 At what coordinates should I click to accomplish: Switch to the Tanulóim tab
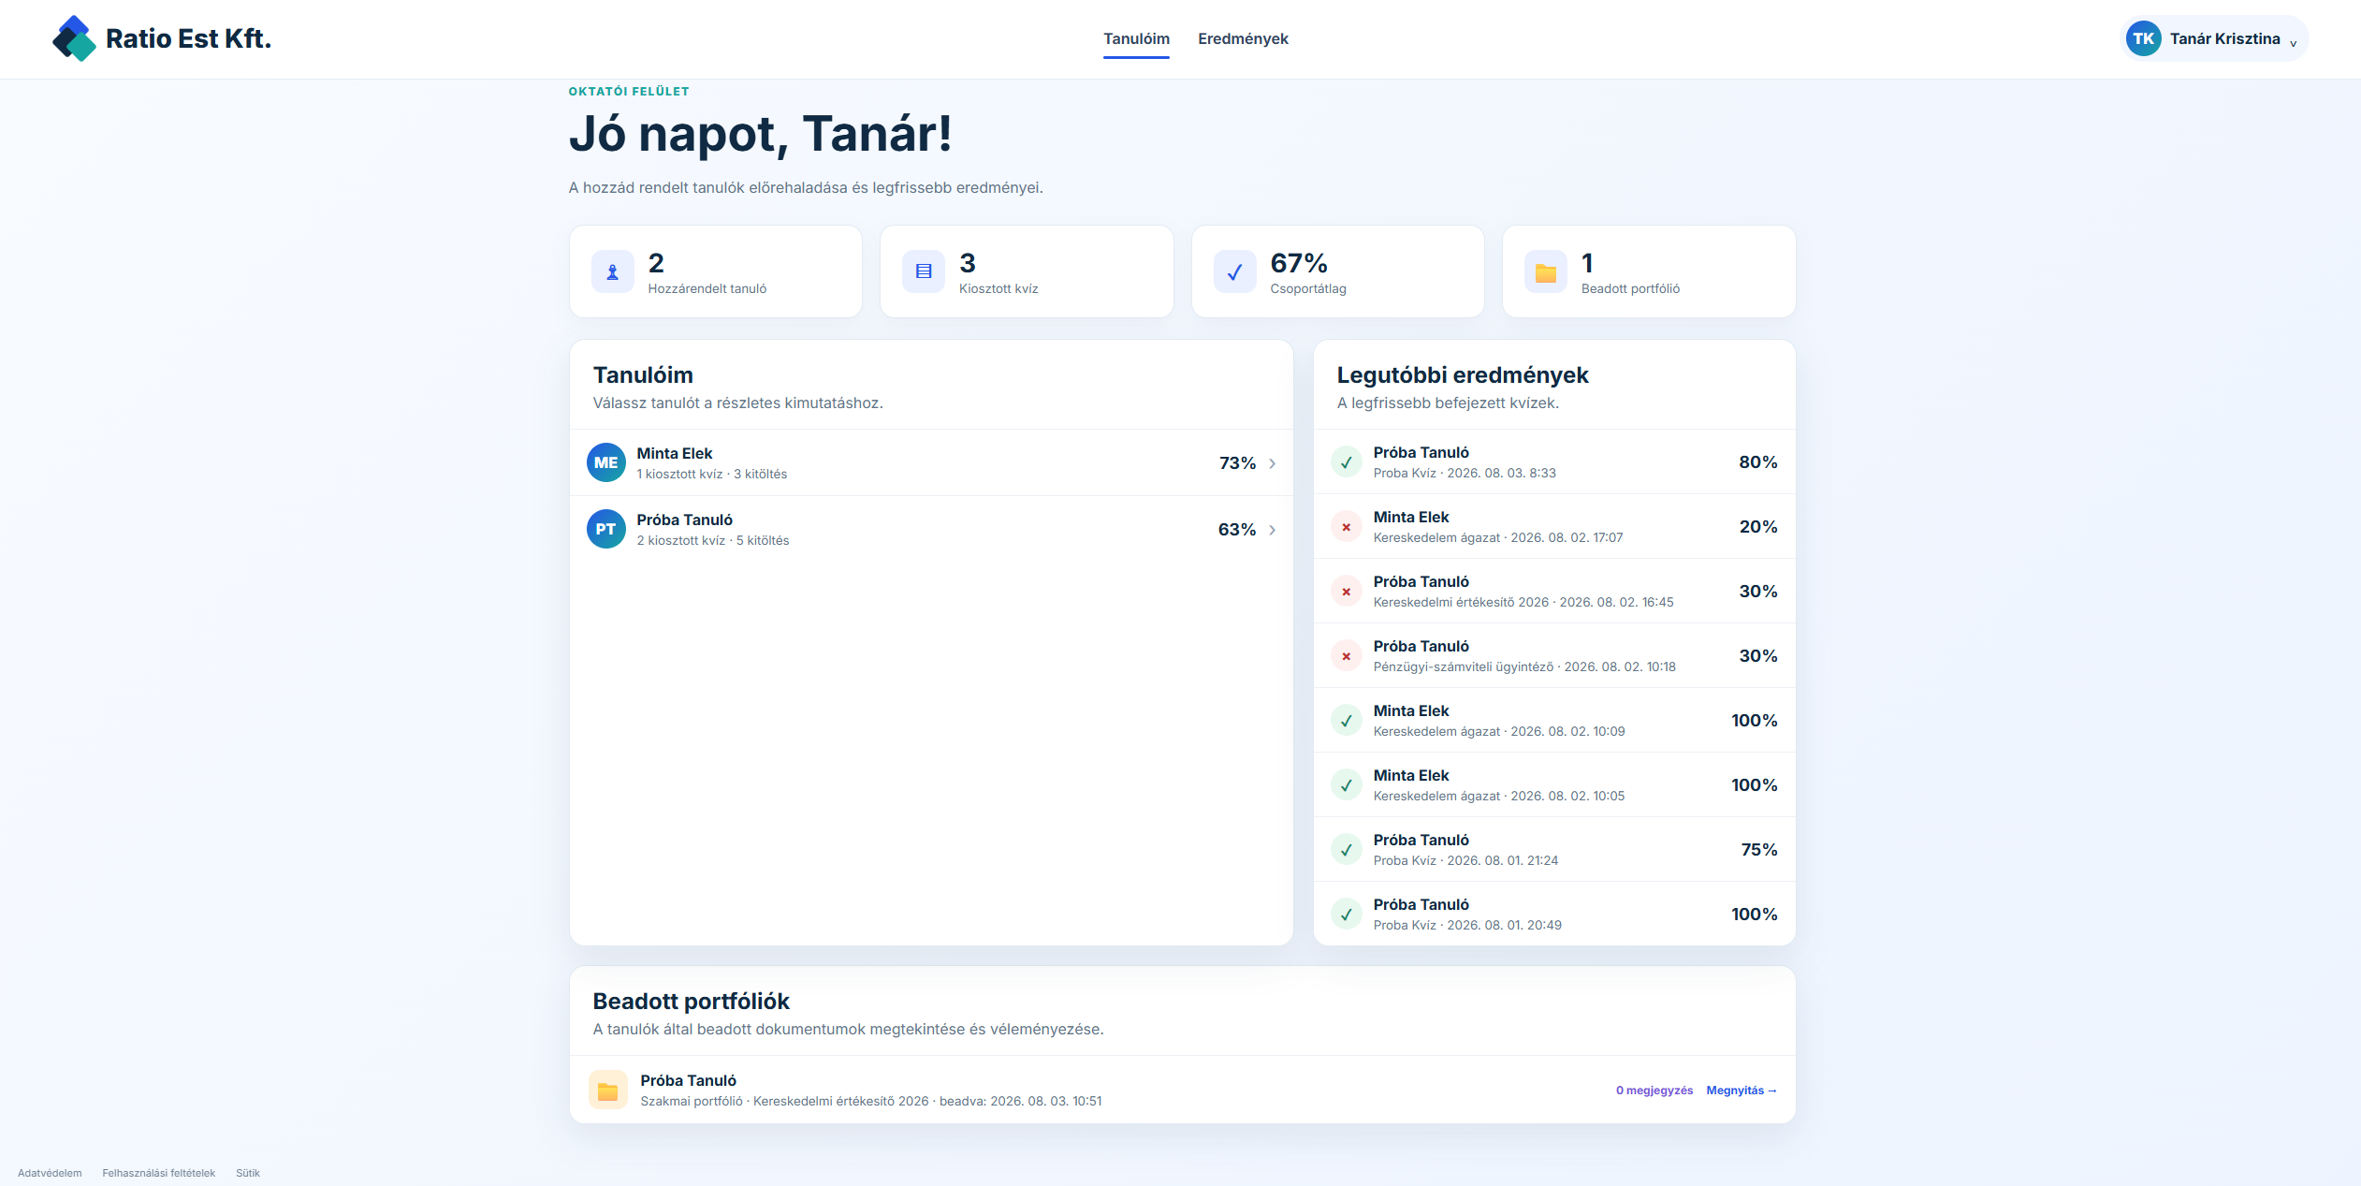click(x=1136, y=38)
